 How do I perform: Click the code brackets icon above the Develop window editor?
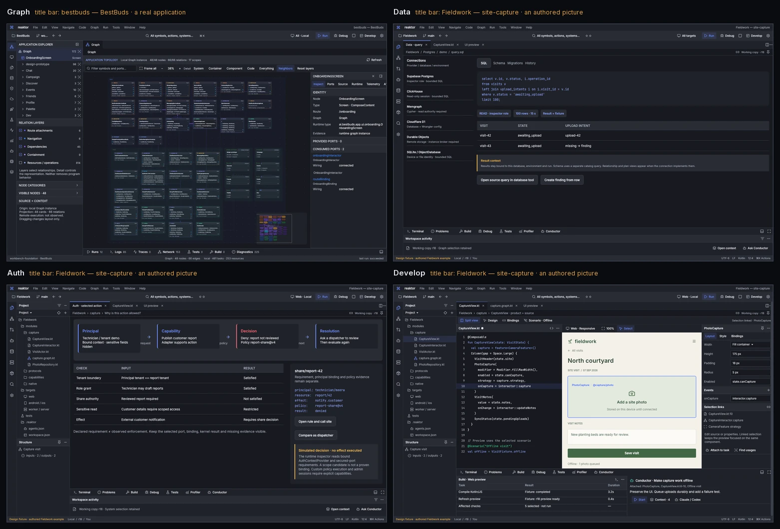(x=551, y=328)
